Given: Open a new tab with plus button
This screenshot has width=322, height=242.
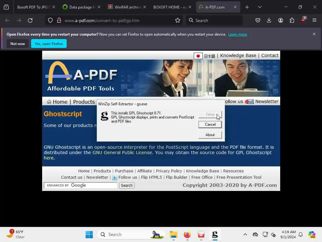Looking at the screenshot, I should pos(247,7).
